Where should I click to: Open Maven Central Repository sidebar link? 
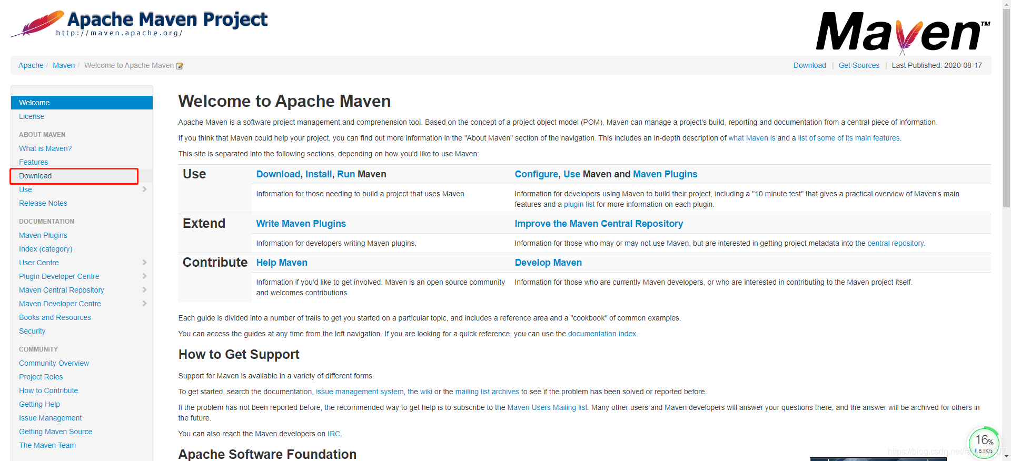[x=62, y=290]
